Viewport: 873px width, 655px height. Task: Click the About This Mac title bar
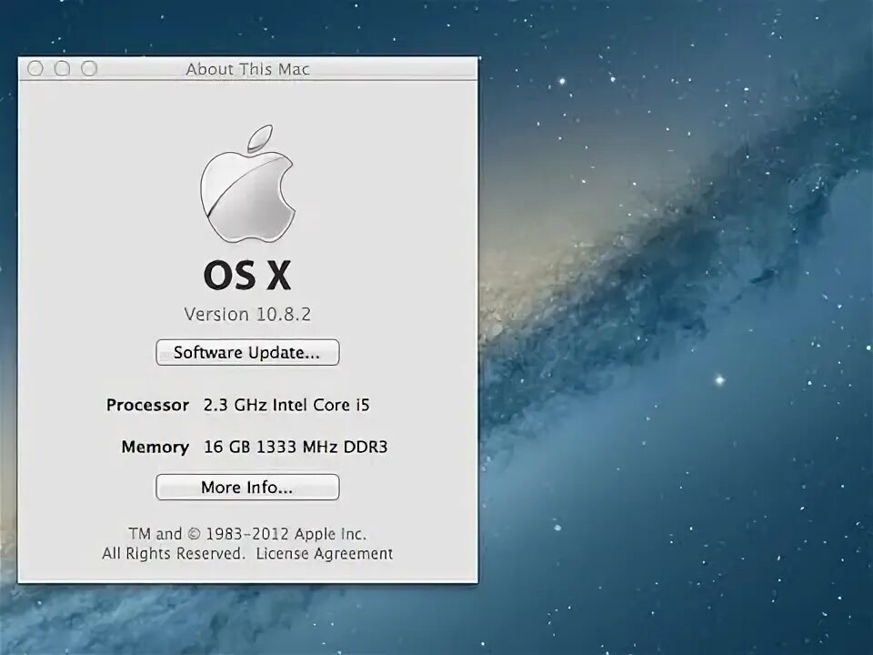(247, 68)
